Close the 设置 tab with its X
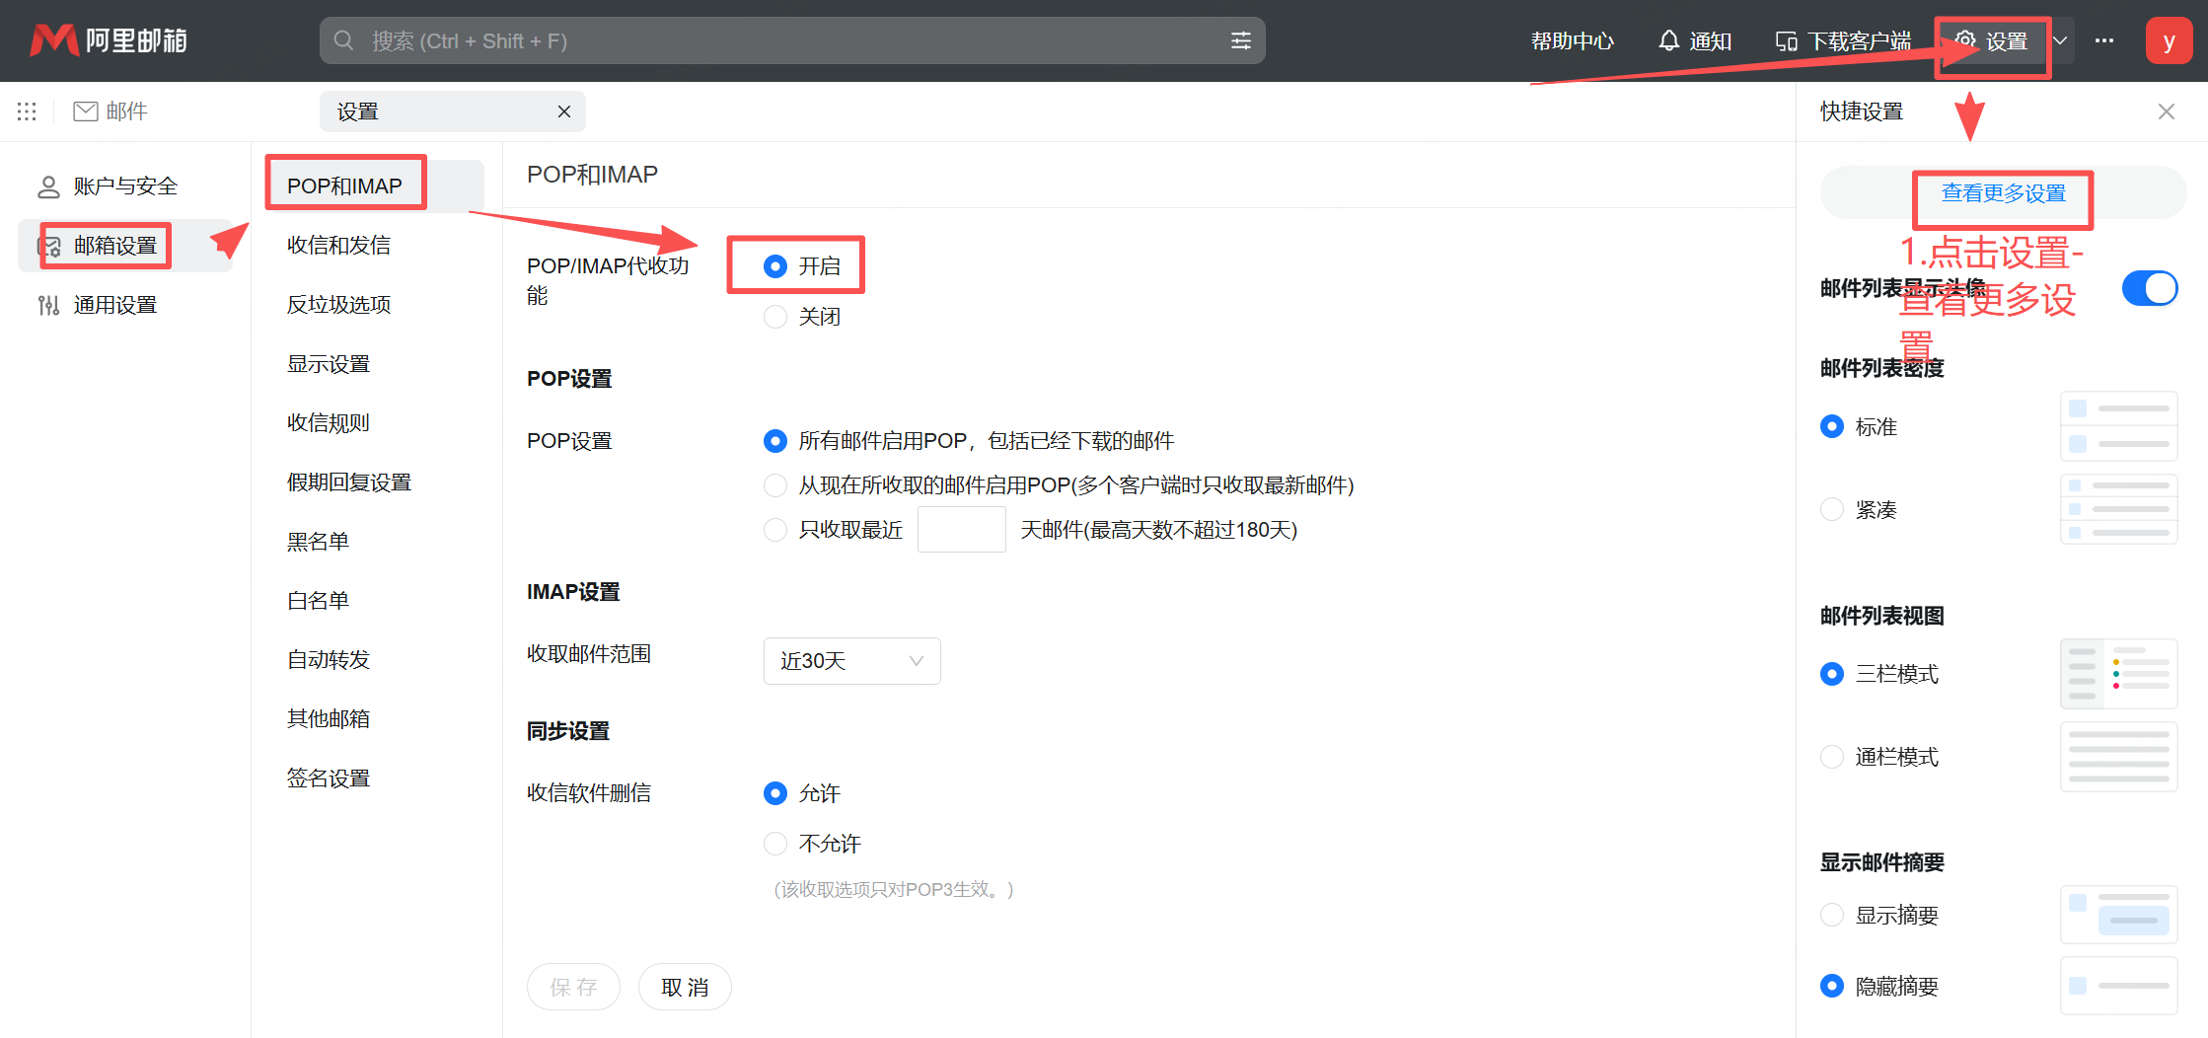This screenshot has height=1038, width=2208. pos(564,111)
